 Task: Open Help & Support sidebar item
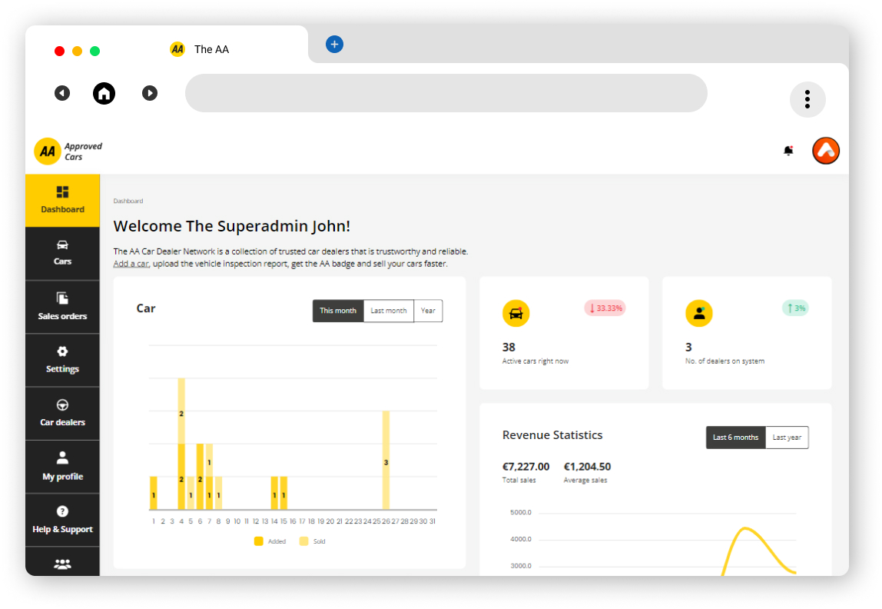pyautogui.click(x=62, y=520)
